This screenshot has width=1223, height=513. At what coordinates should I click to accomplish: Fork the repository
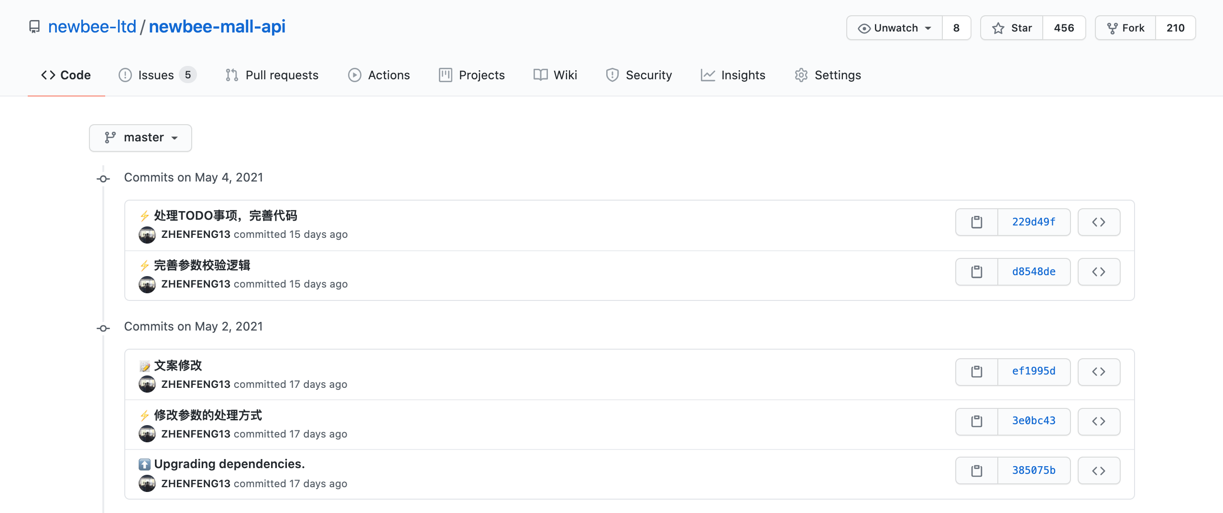[x=1125, y=28]
